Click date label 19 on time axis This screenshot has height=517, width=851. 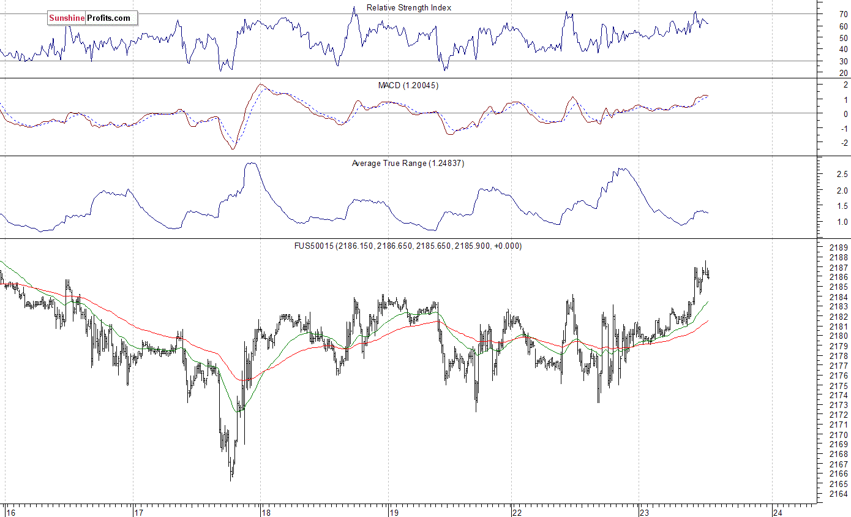(x=394, y=511)
